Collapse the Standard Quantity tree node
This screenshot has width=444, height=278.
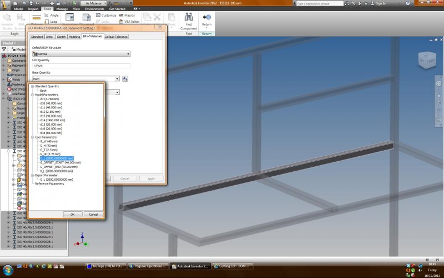click(33, 86)
